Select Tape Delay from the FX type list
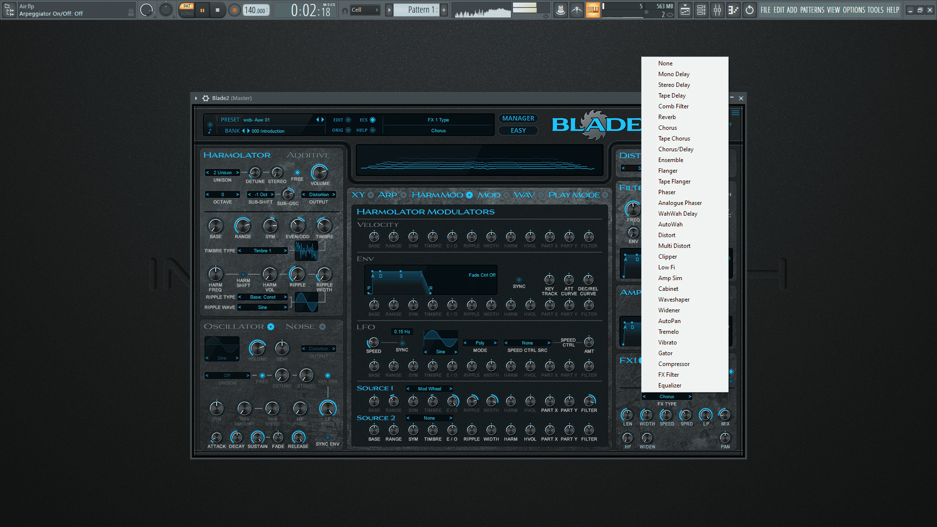937x527 pixels. pyautogui.click(x=685, y=96)
